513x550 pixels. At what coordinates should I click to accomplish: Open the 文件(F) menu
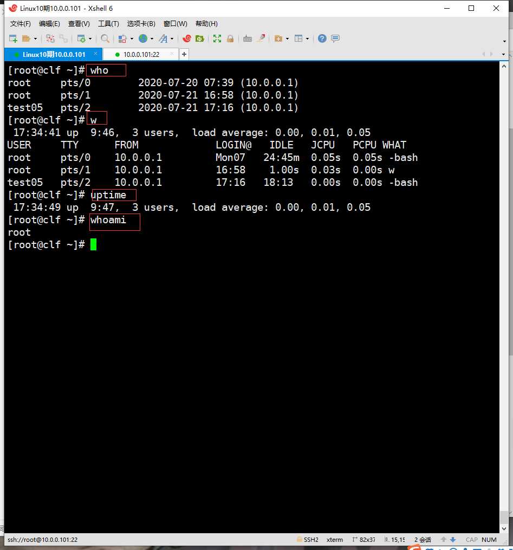pos(21,24)
